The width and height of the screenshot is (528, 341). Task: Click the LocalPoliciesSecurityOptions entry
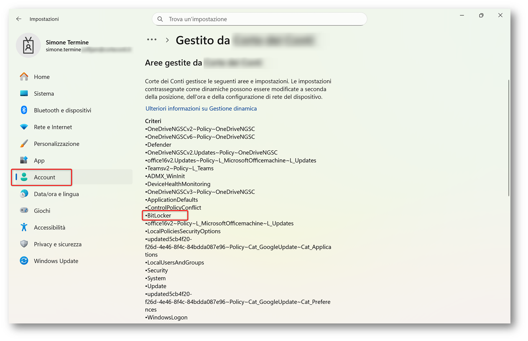183,231
